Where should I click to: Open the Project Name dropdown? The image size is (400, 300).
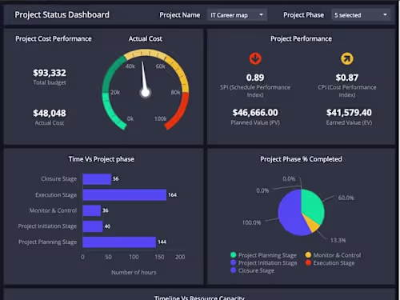pyautogui.click(x=237, y=15)
